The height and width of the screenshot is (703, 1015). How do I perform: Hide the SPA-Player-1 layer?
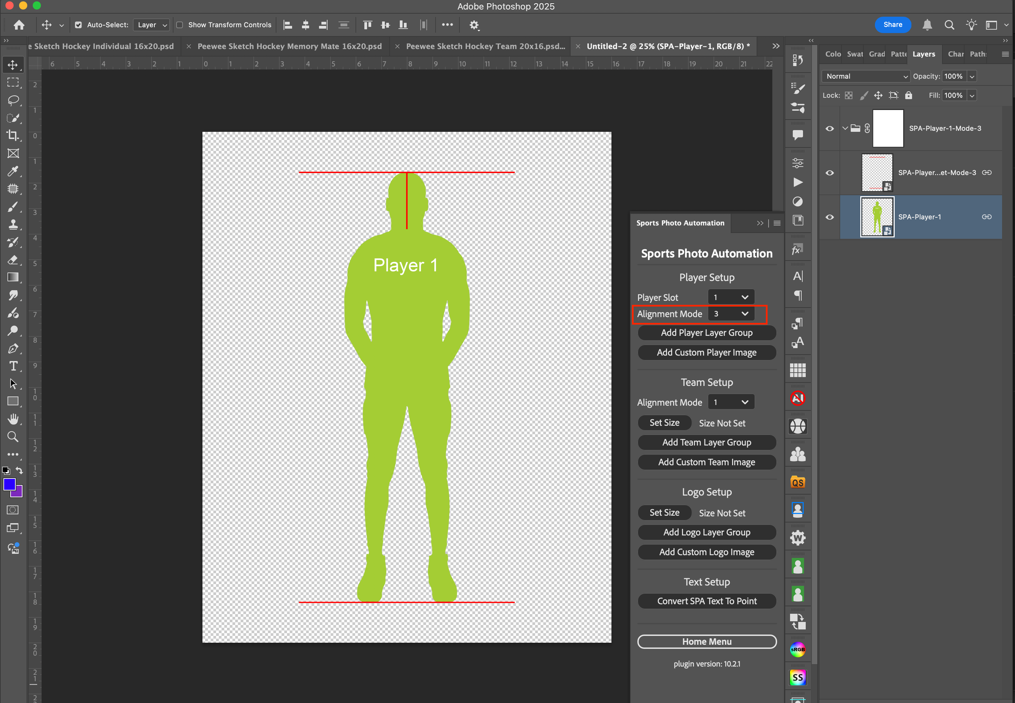coord(830,217)
